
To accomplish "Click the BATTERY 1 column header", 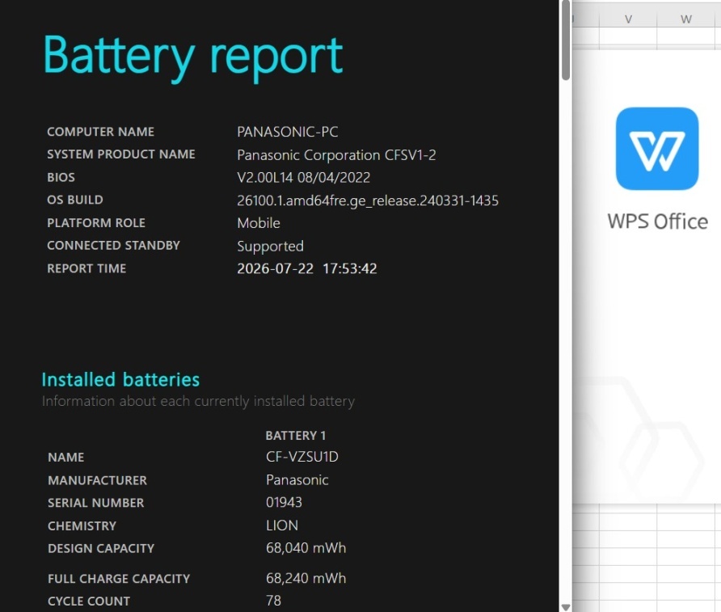I will point(295,436).
